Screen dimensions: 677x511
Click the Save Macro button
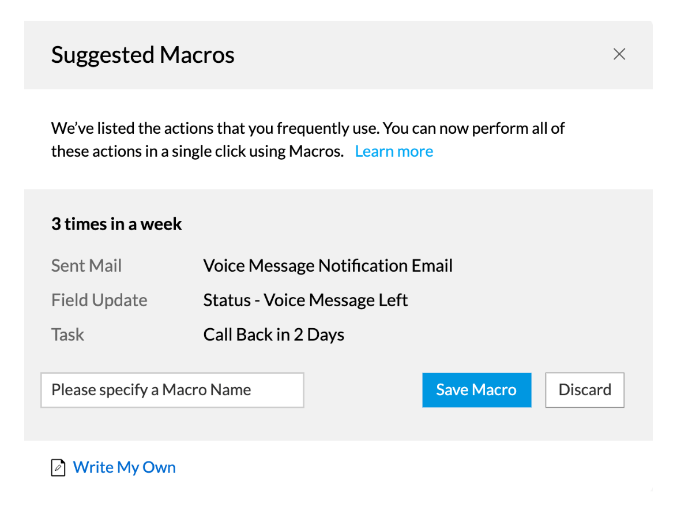477,390
